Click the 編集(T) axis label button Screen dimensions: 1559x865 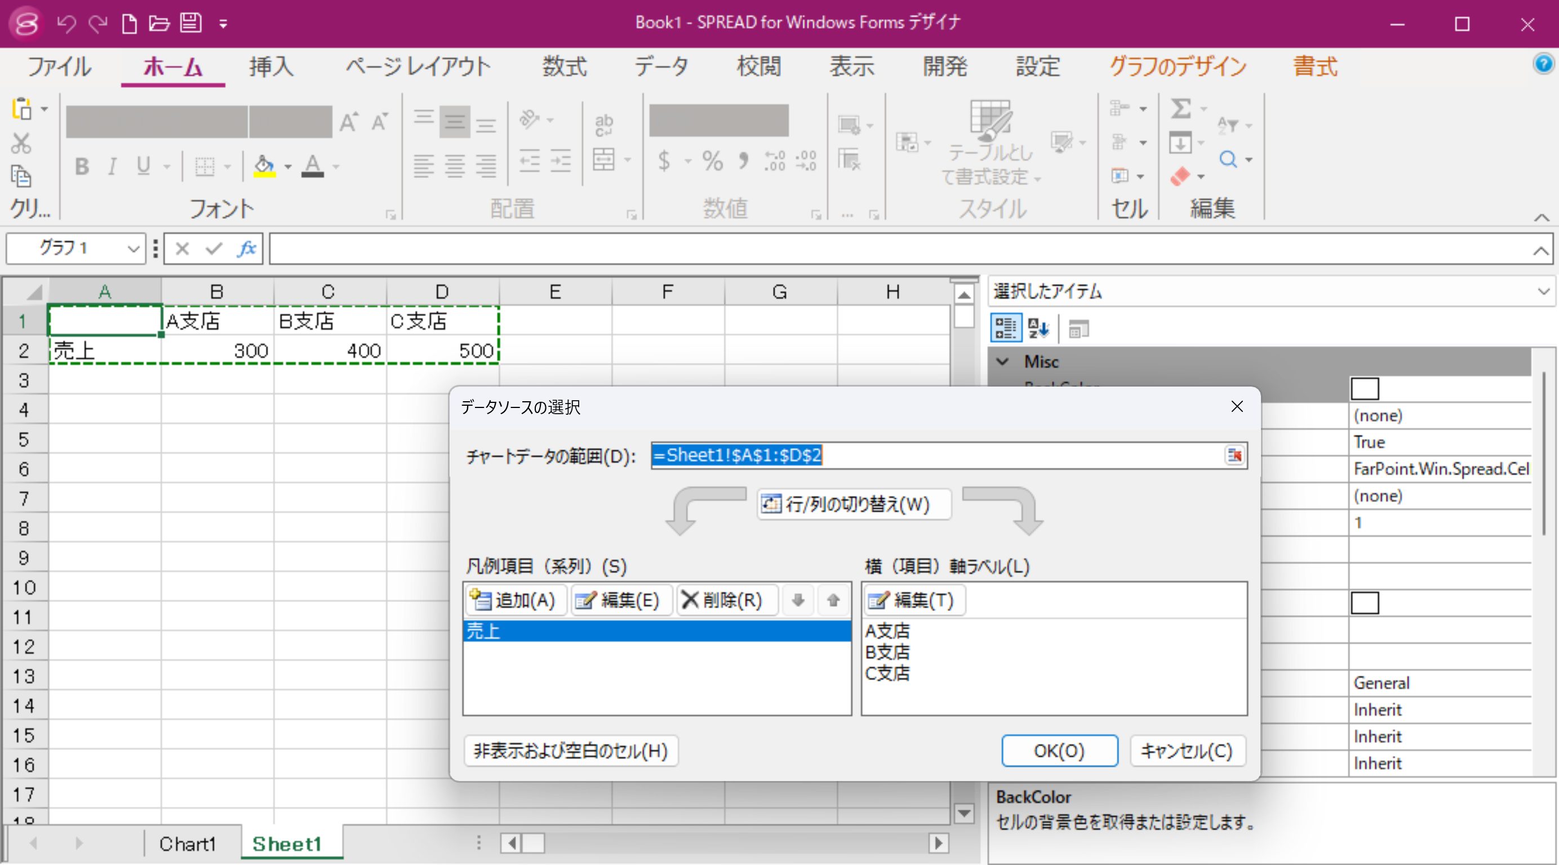pos(914,600)
